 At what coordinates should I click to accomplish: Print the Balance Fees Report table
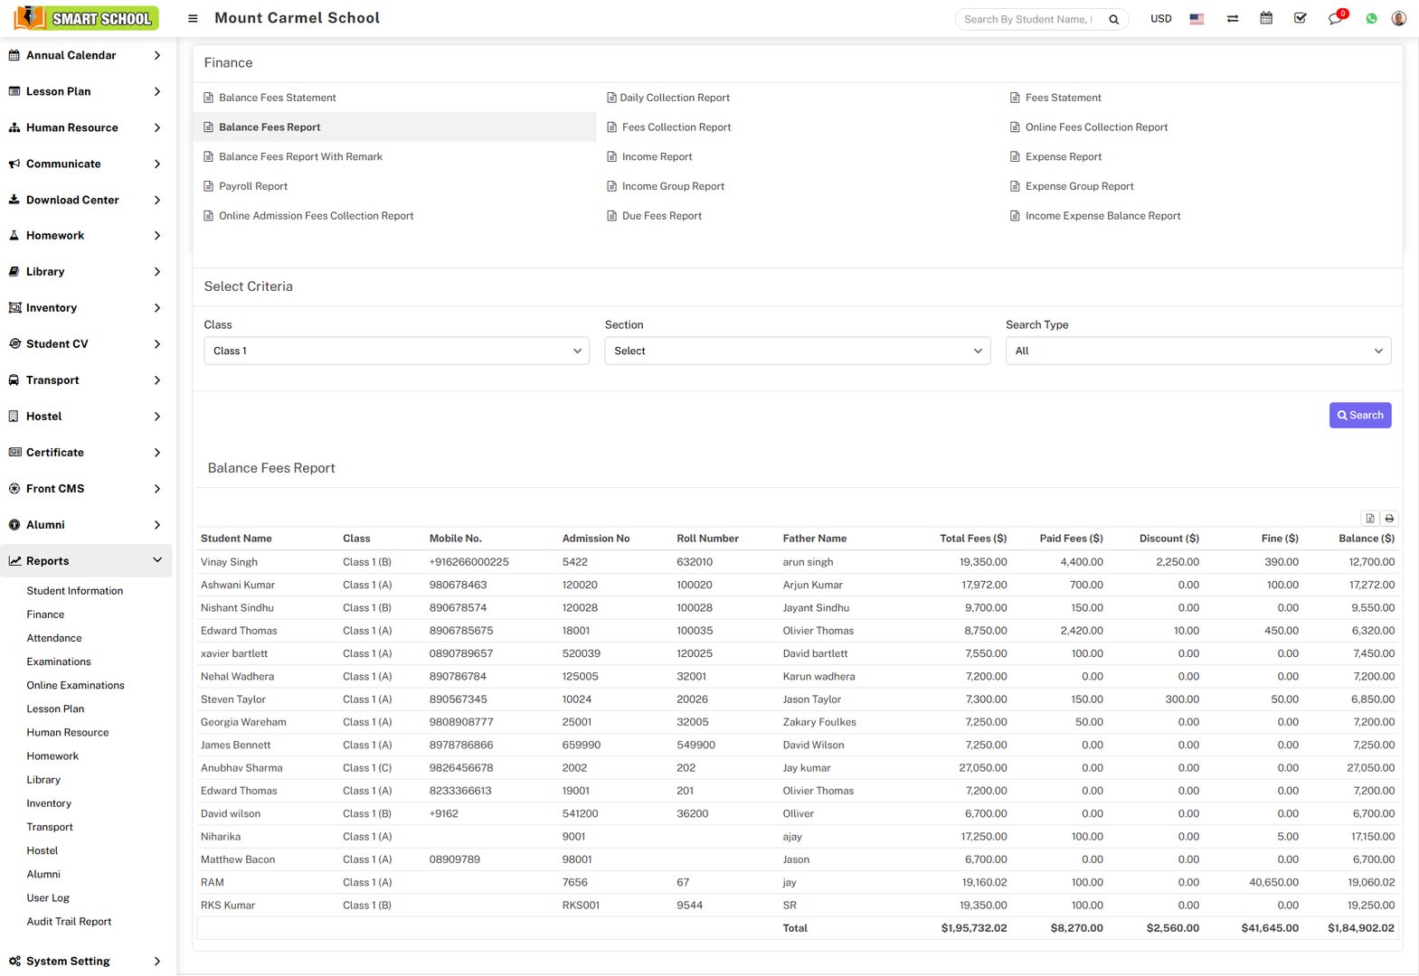[x=1390, y=519]
